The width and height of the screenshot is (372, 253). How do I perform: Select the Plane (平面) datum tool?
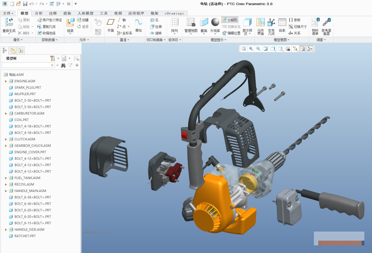pyautogui.click(x=110, y=22)
